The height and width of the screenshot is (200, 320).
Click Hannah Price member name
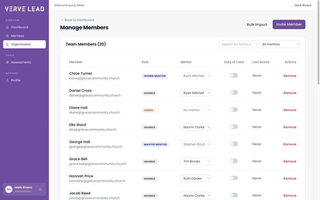pos(81,176)
